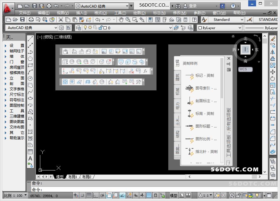The height and width of the screenshot is (201, 280).
Task: Click the Erase tool in modify toolbar
Action: (273, 39)
